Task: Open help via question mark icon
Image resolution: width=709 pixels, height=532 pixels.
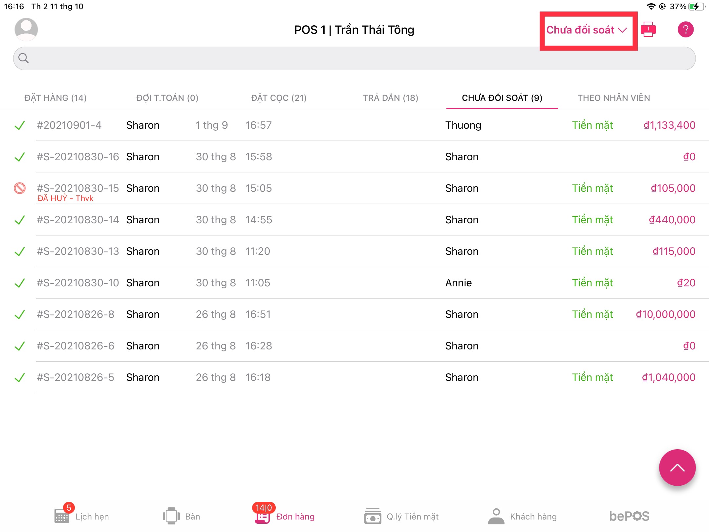Action: coord(685,30)
